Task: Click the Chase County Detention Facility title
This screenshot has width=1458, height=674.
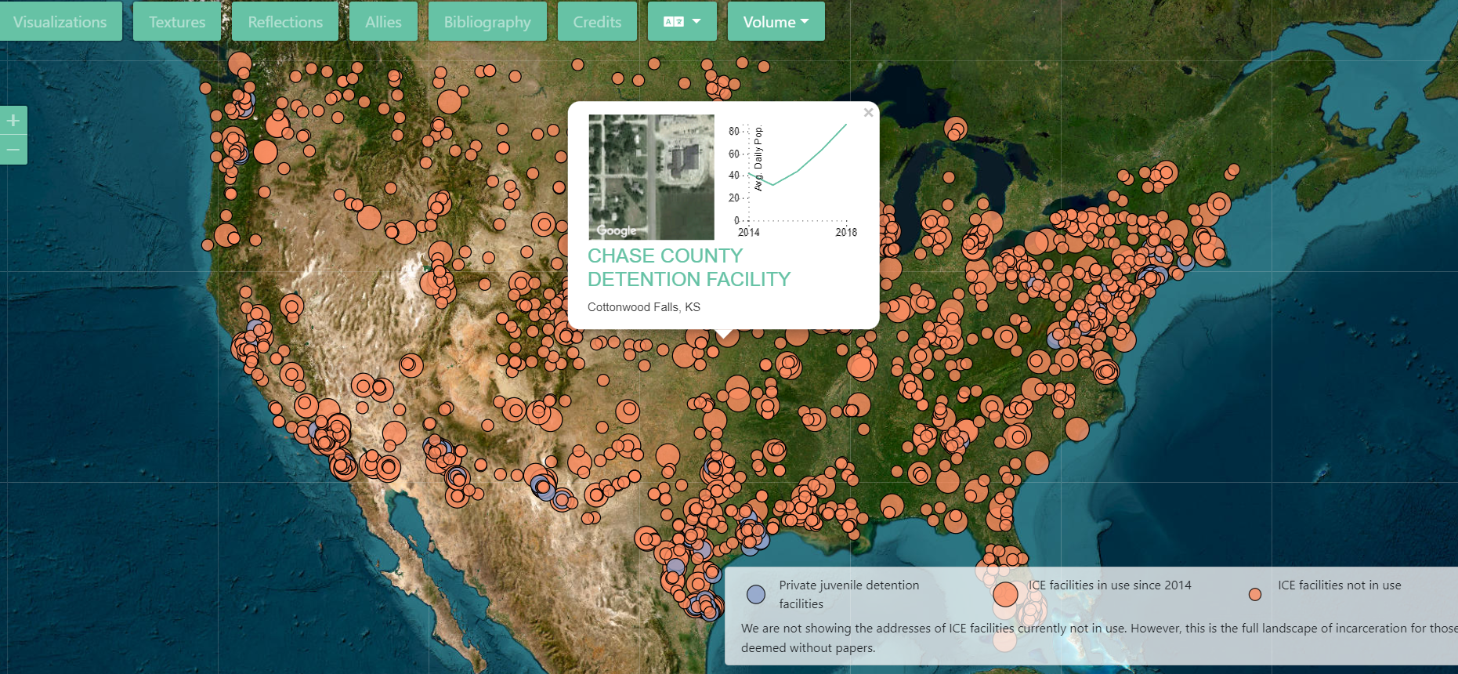Action: tap(689, 267)
